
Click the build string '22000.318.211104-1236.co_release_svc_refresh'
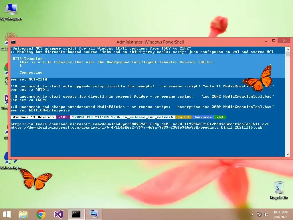pyautogui.click(x=122, y=117)
